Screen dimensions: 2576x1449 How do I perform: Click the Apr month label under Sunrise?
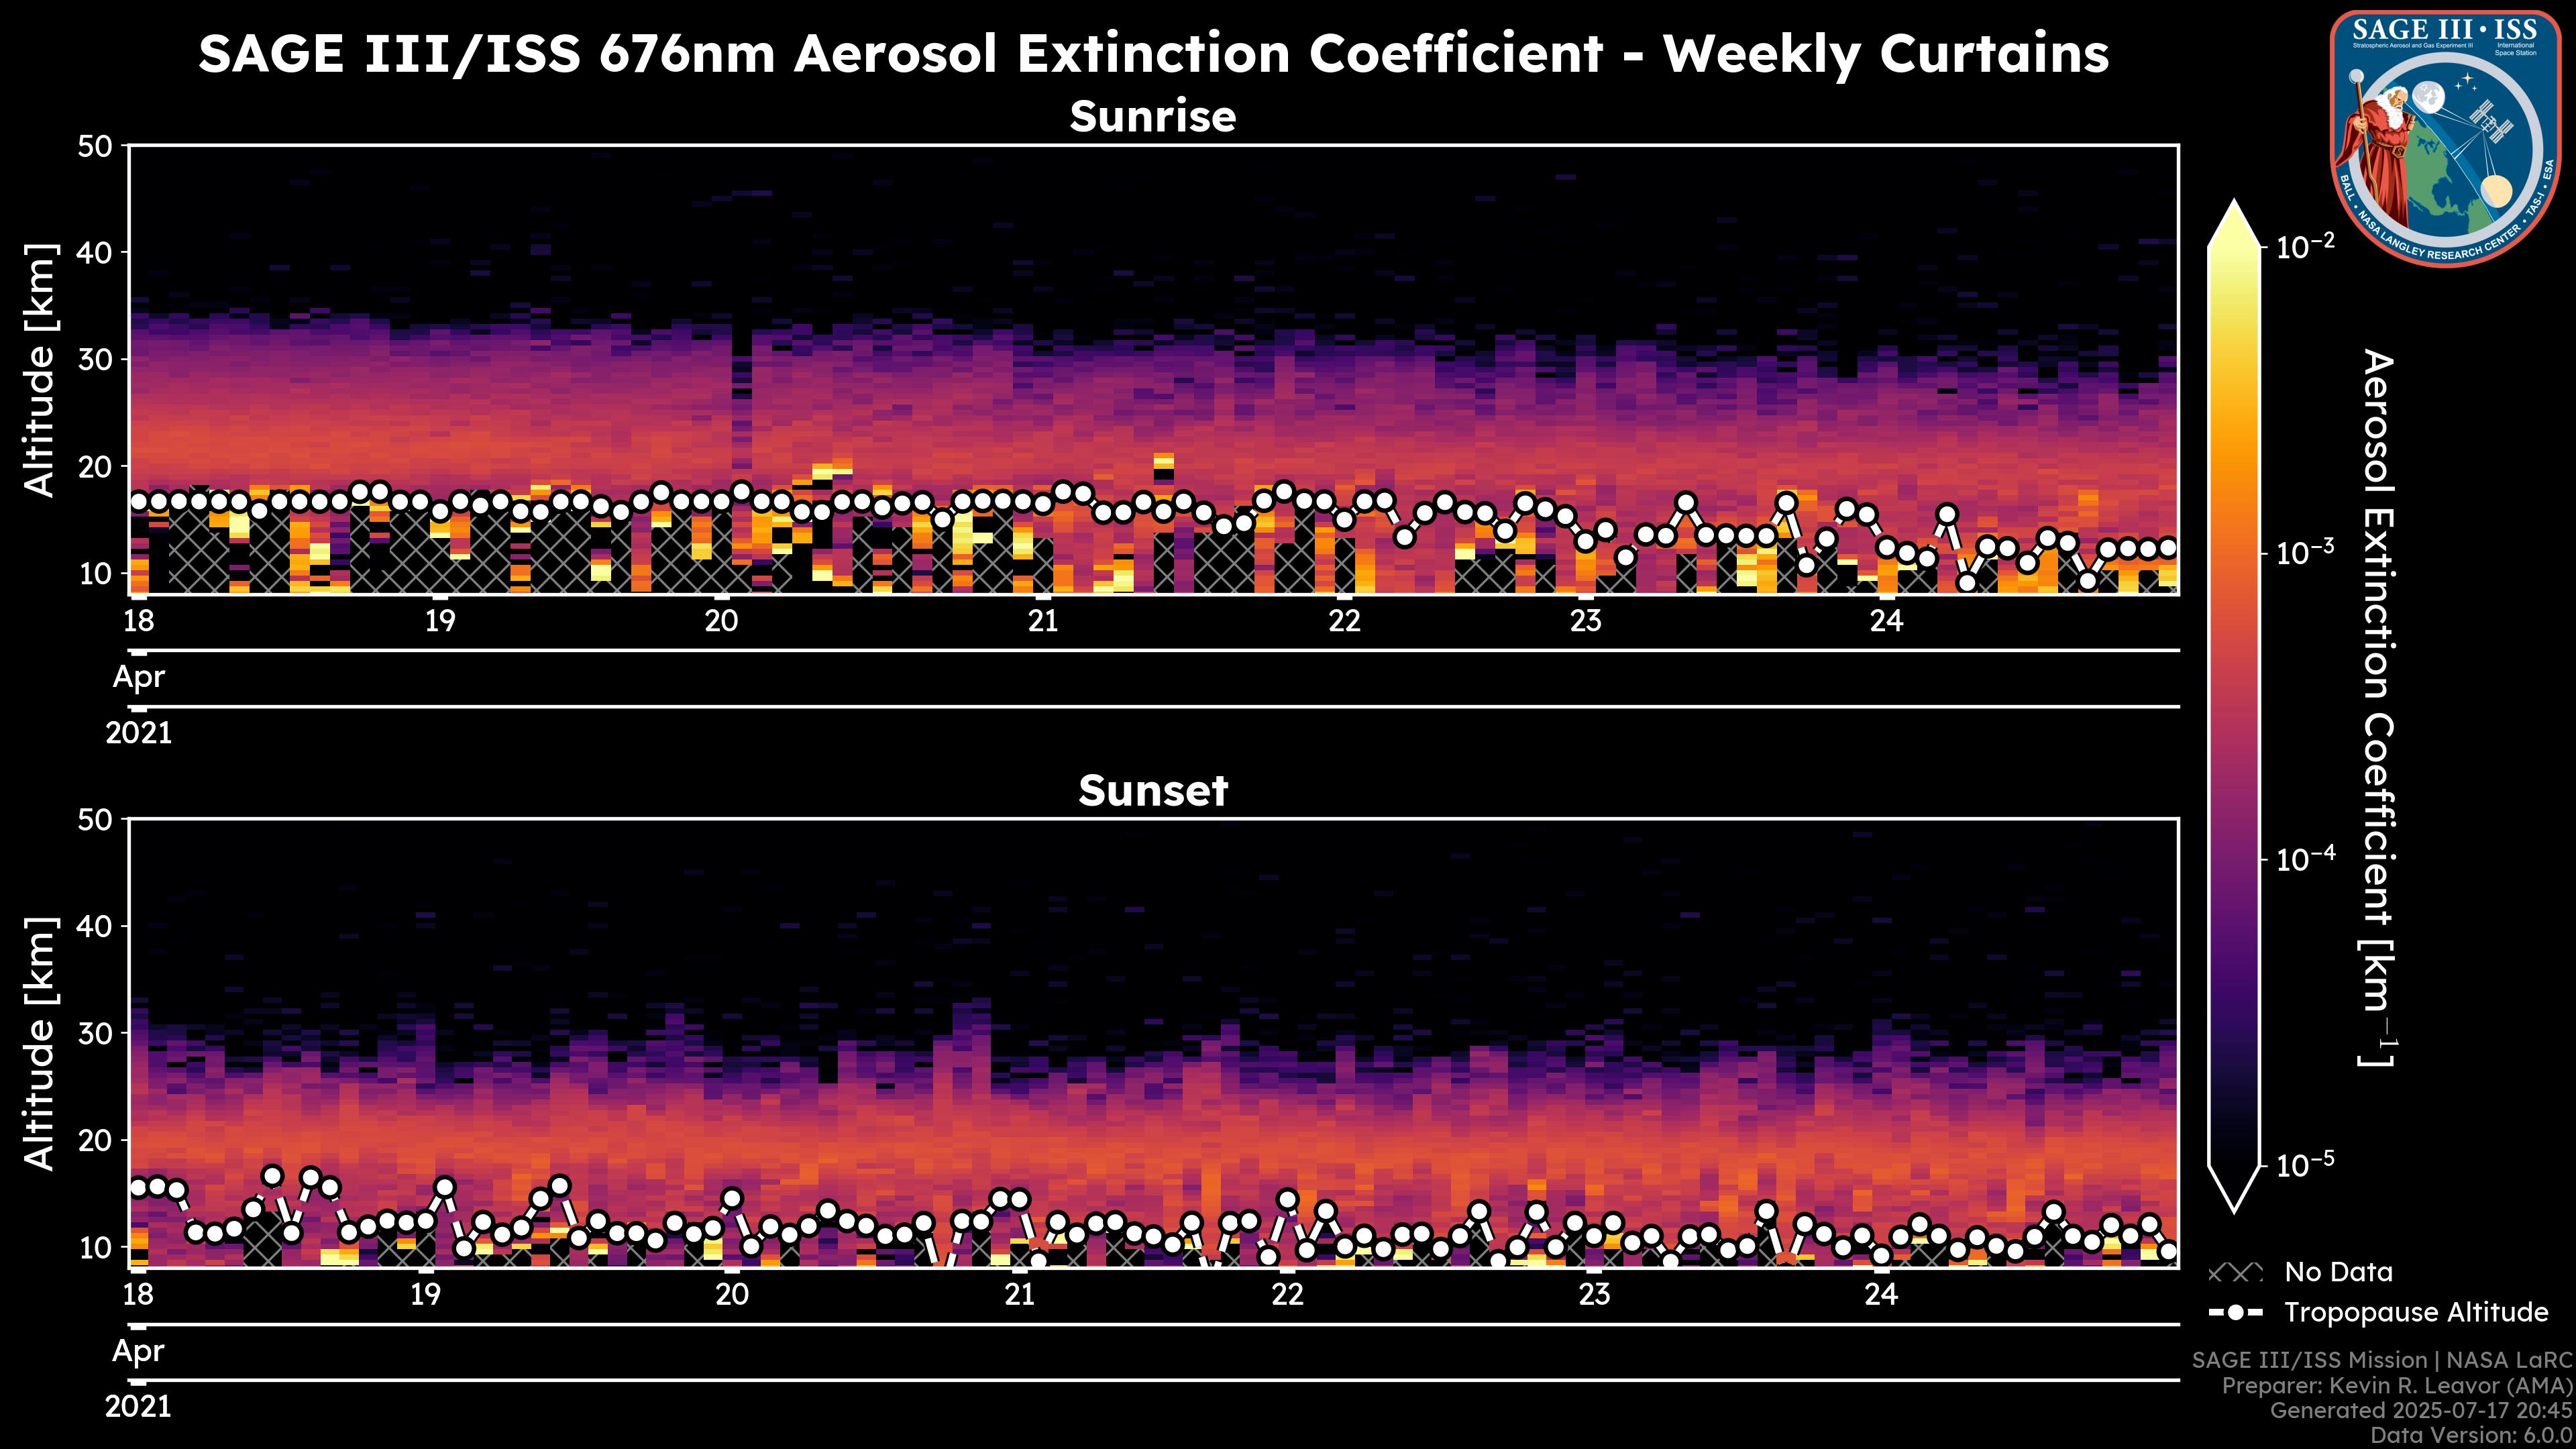[139, 677]
